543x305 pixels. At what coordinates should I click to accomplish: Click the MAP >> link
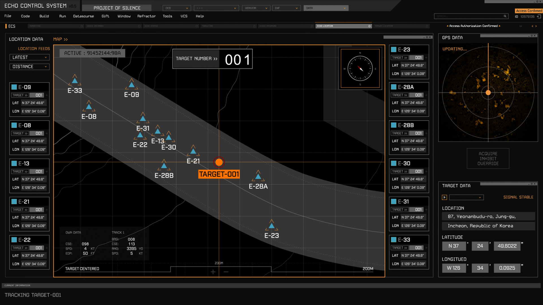coord(60,39)
